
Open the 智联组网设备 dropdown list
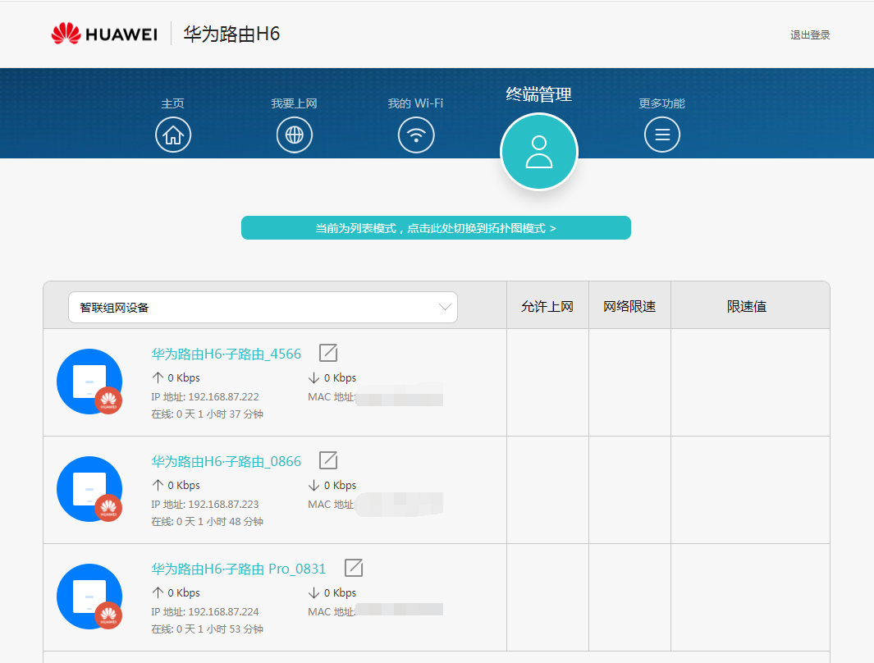(x=263, y=307)
